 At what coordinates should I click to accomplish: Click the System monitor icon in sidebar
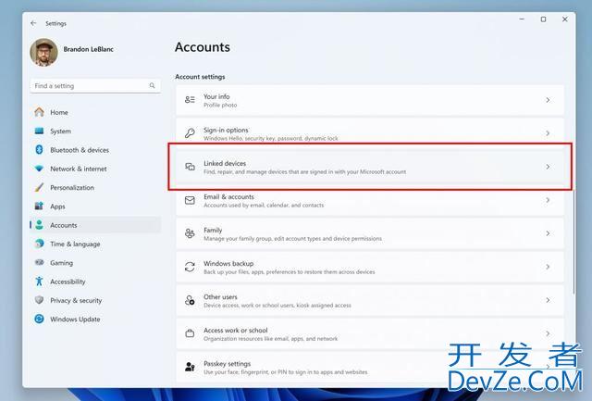click(x=39, y=131)
